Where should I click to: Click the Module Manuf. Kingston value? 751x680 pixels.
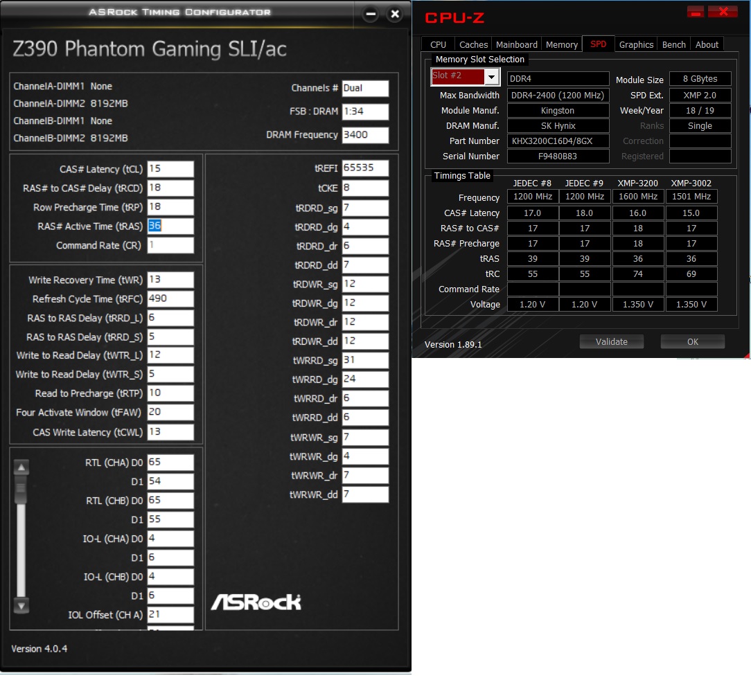(558, 111)
